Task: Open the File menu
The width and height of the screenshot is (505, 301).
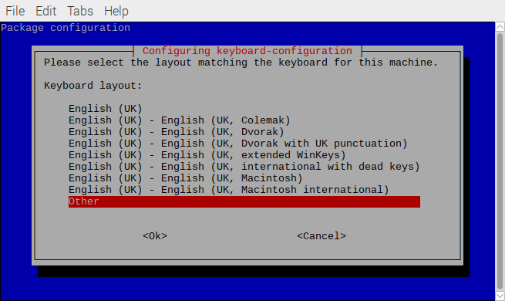Action: [15, 11]
